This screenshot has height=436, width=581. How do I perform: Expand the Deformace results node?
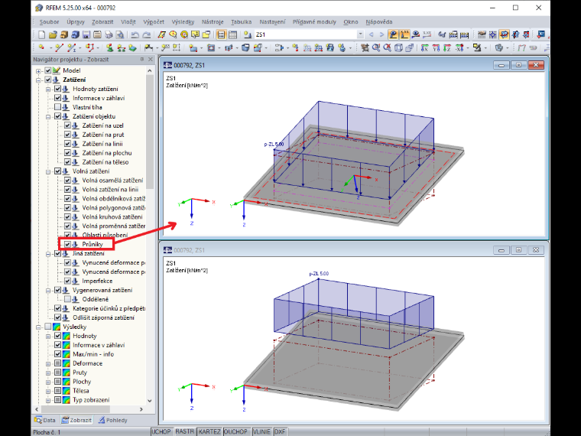coord(48,363)
